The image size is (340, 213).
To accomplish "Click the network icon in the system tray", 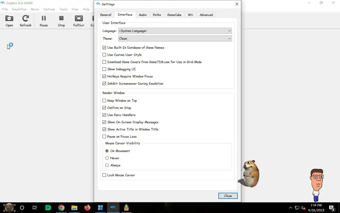I will tap(297, 208).
